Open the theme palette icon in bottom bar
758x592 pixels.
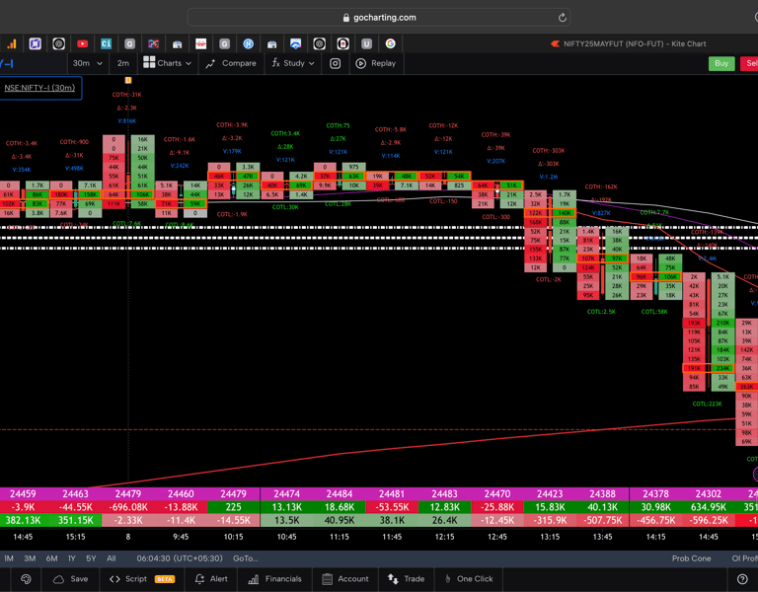26,579
